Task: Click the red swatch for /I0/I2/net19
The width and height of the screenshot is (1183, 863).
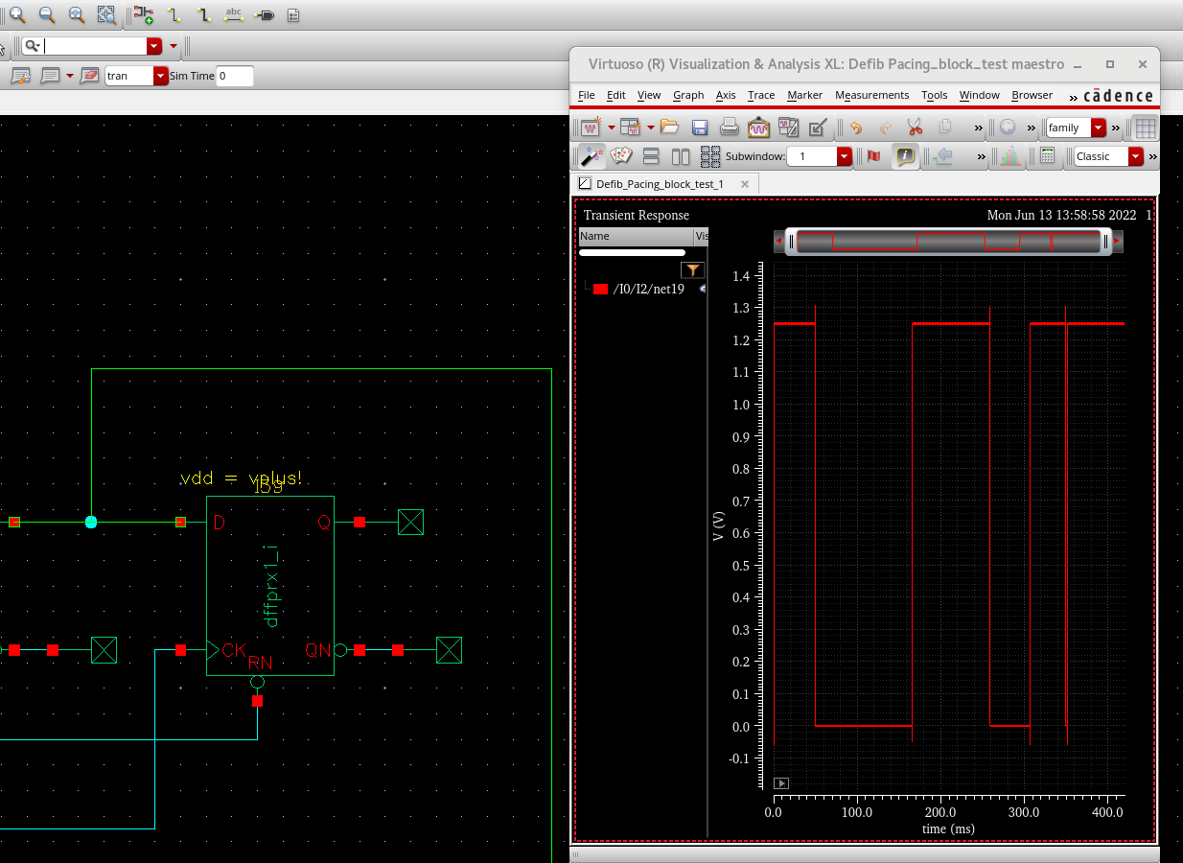Action: (x=601, y=289)
